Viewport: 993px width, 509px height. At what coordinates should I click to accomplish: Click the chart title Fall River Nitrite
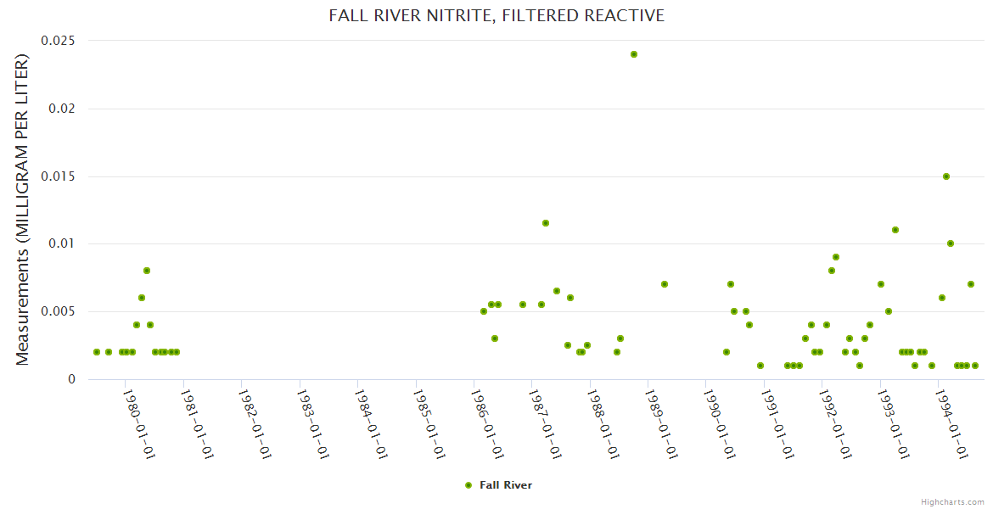point(496,16)
